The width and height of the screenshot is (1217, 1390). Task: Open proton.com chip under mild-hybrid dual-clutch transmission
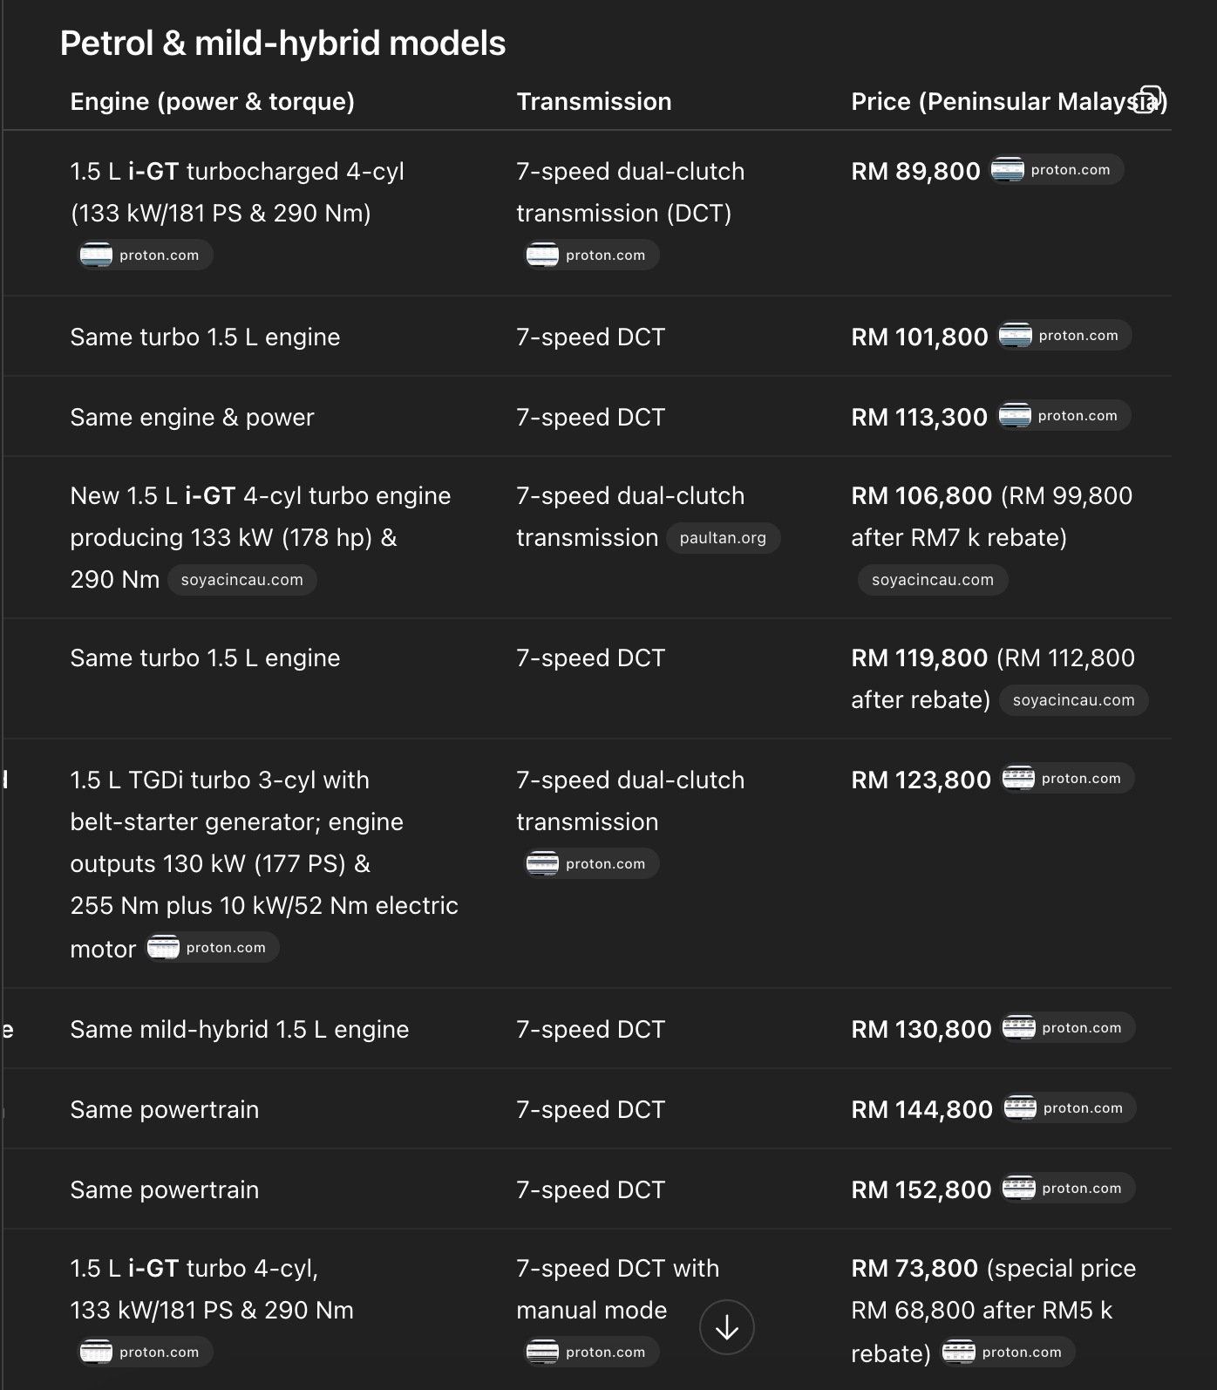point(592,863)
